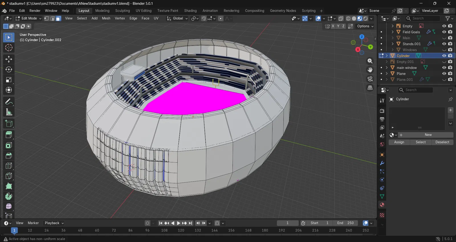Activate the Rotate tool
The width and height of the screenshot is (456, 242).
point(9,69)
